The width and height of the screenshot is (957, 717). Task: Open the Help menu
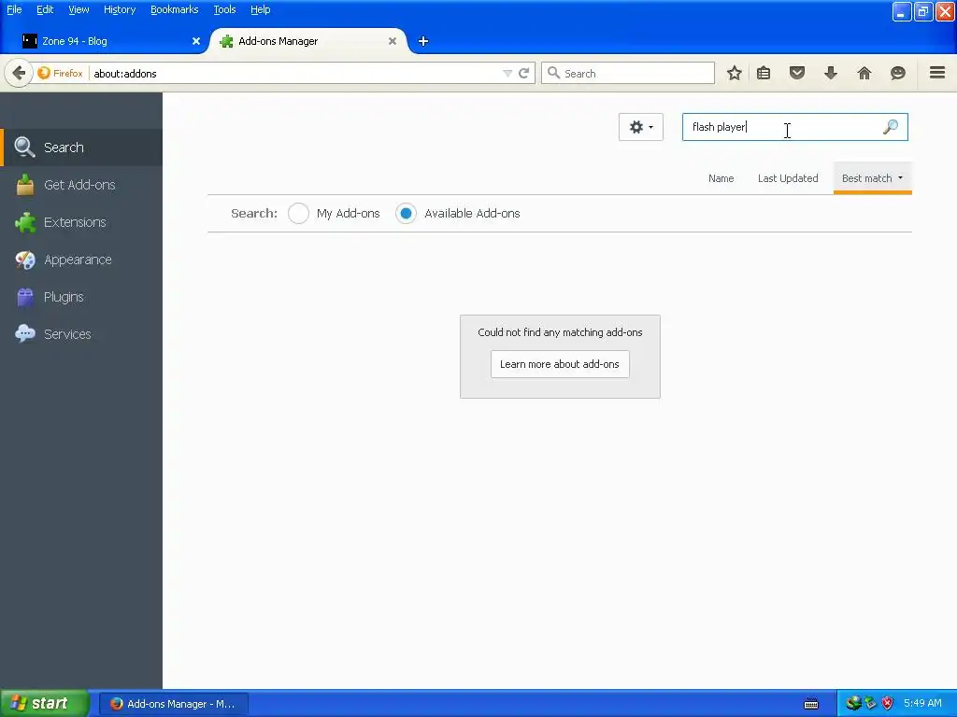[x=261, y=9]
